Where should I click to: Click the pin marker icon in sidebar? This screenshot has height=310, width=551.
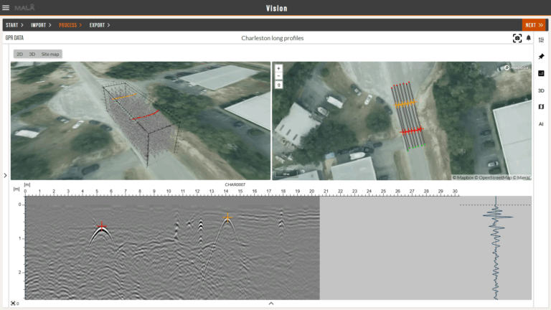point(541,56)
